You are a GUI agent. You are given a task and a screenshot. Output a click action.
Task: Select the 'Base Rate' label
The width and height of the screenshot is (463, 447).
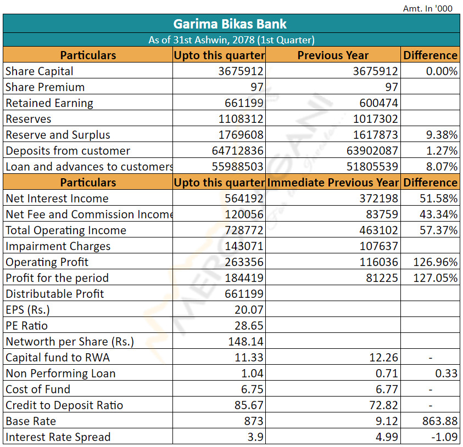31,421
